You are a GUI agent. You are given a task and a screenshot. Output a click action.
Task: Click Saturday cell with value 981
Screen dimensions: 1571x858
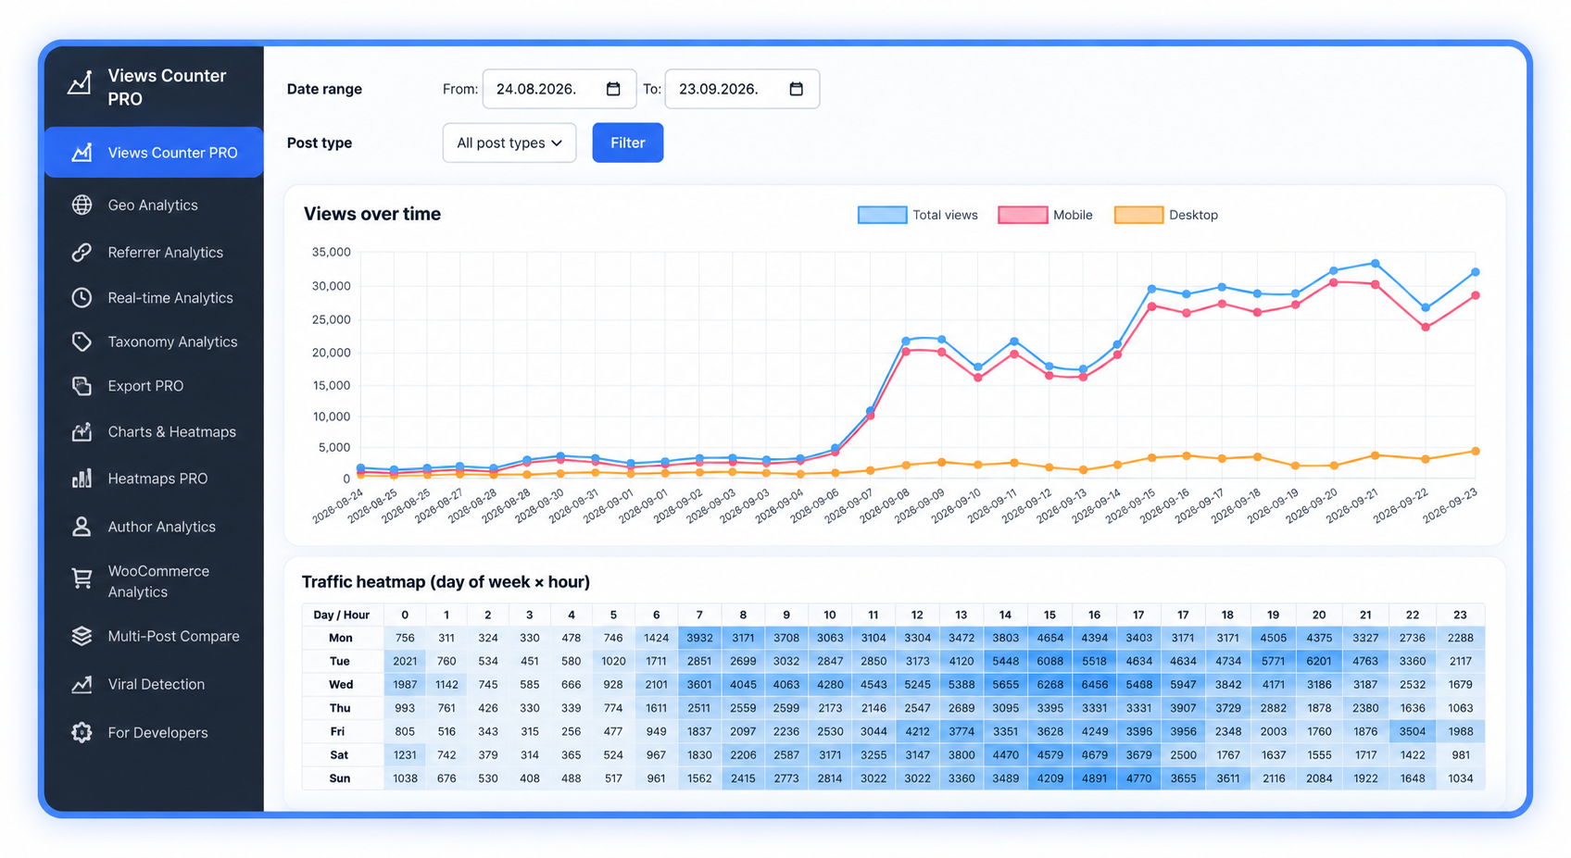pos(1461,754)
